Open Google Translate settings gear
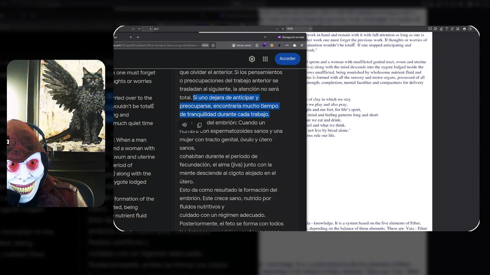Screen dimensions: 490x275 pyautogui.click(x=252, y=59)
